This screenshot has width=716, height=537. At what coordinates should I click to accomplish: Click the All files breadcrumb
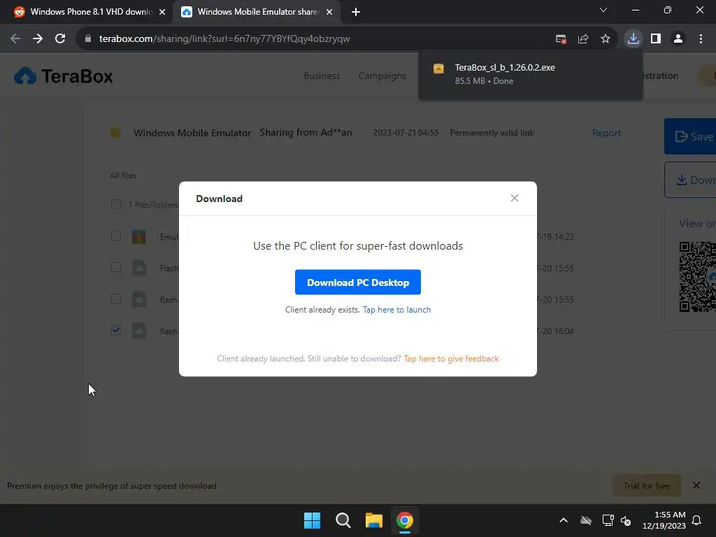click(x=123, y=176)
